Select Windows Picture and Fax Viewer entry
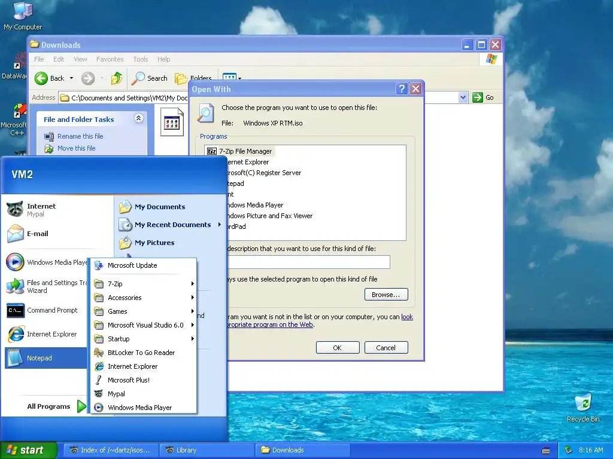Image resolution: width=613 pixels, height=459 pixels. (270, 216)
